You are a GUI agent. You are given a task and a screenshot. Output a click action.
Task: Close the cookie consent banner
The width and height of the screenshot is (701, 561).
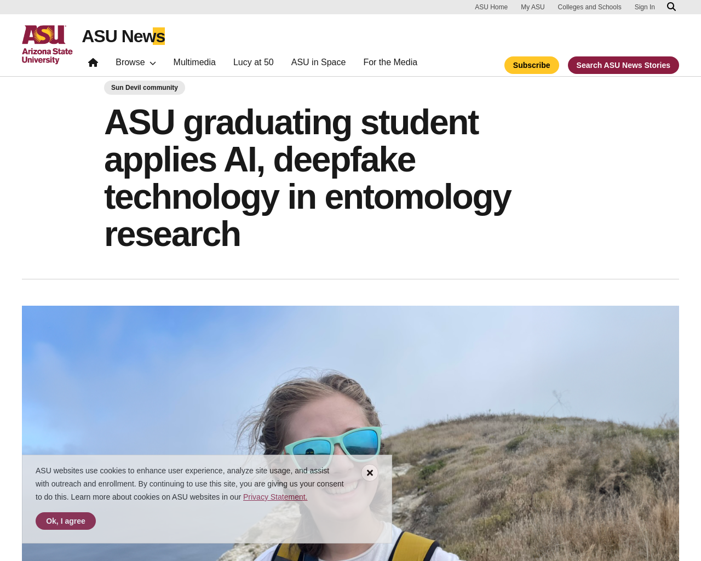click(370, 473)
